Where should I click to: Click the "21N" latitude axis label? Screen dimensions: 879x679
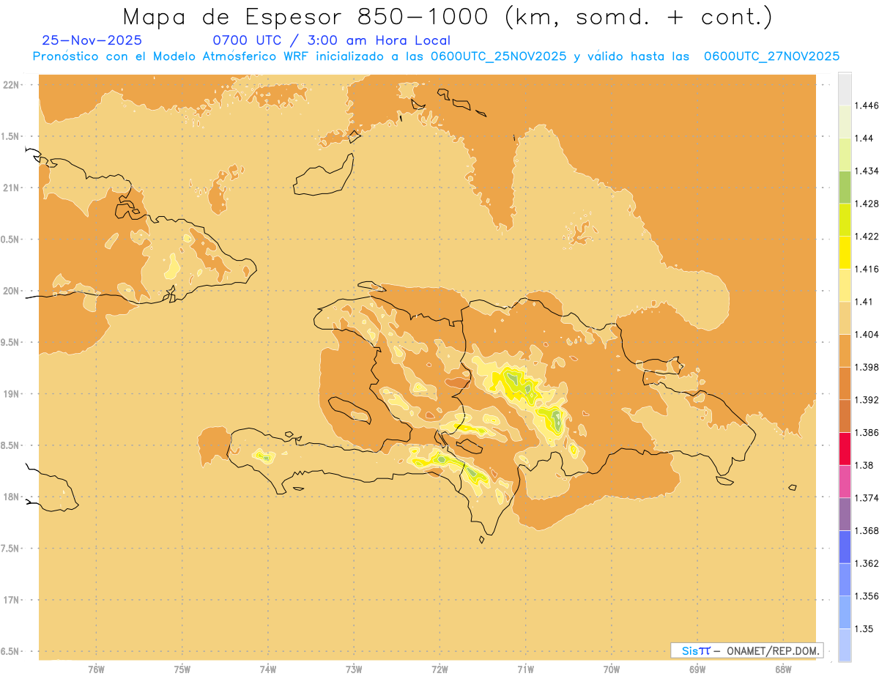click(x=11, y=188)
